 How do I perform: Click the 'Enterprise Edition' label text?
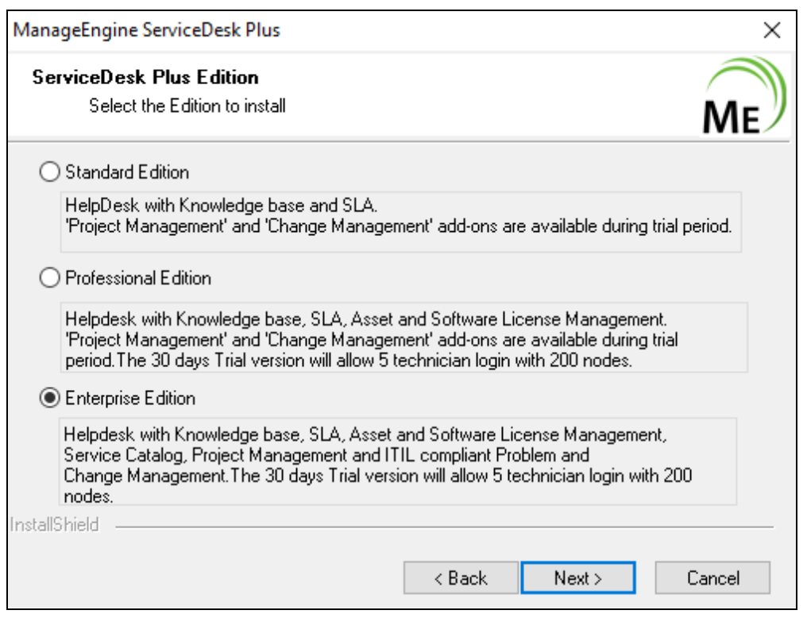point(130,397)
